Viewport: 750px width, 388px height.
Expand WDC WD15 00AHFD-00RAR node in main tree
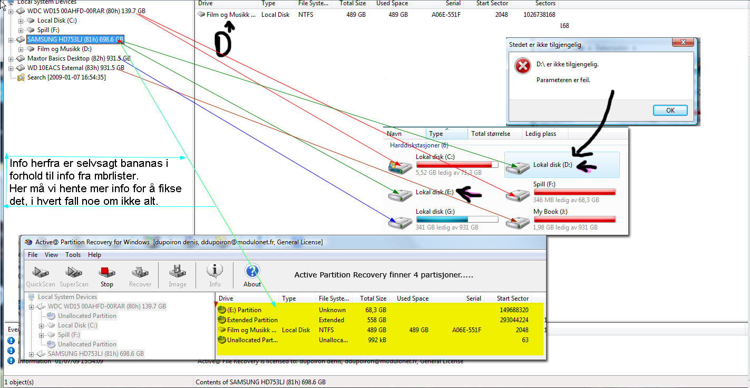[x=12, y=11]
